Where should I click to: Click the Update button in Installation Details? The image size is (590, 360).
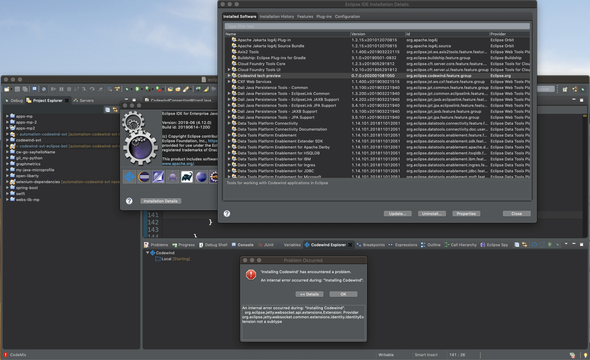[397, 214]
